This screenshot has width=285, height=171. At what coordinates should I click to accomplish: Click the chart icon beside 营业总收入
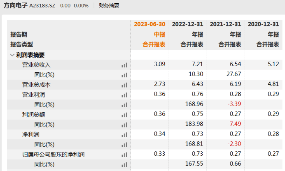[x=124, y=65]
